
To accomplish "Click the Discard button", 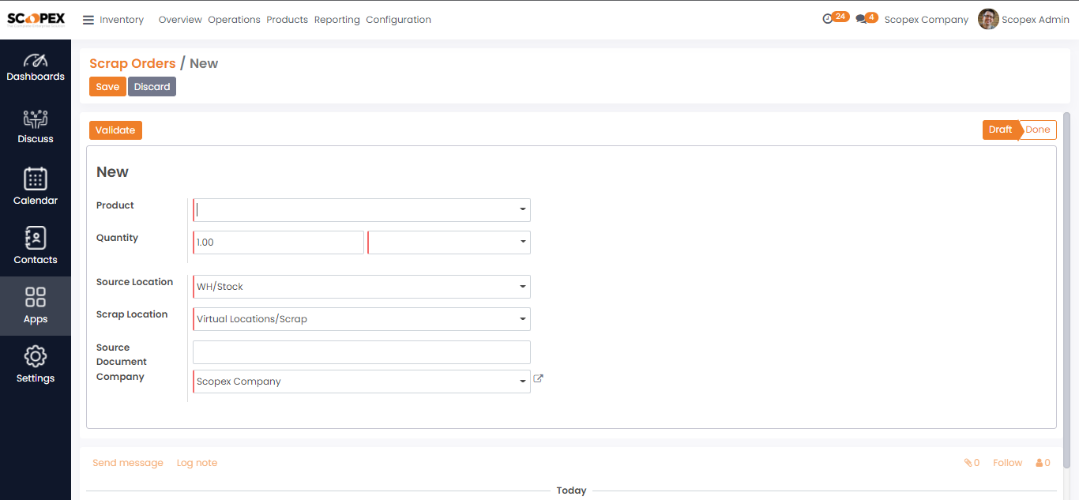I will (152, 87).
